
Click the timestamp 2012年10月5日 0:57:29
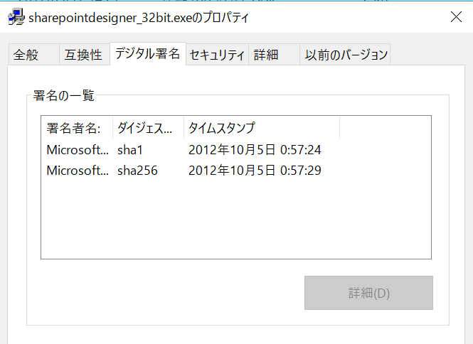click(x=255, y=171)
